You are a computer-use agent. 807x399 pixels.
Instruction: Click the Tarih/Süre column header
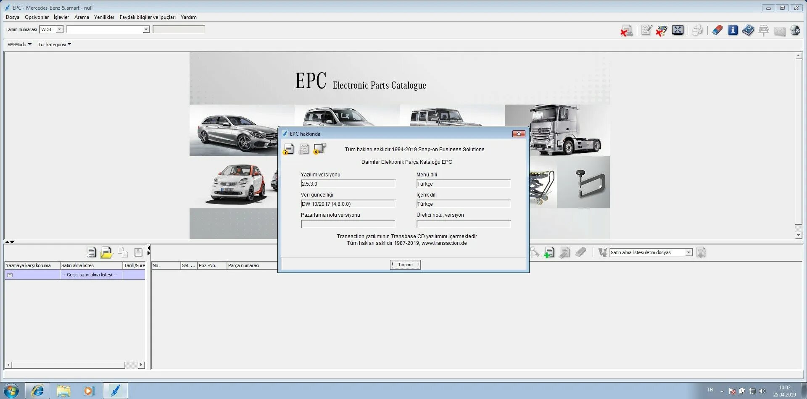134,265
